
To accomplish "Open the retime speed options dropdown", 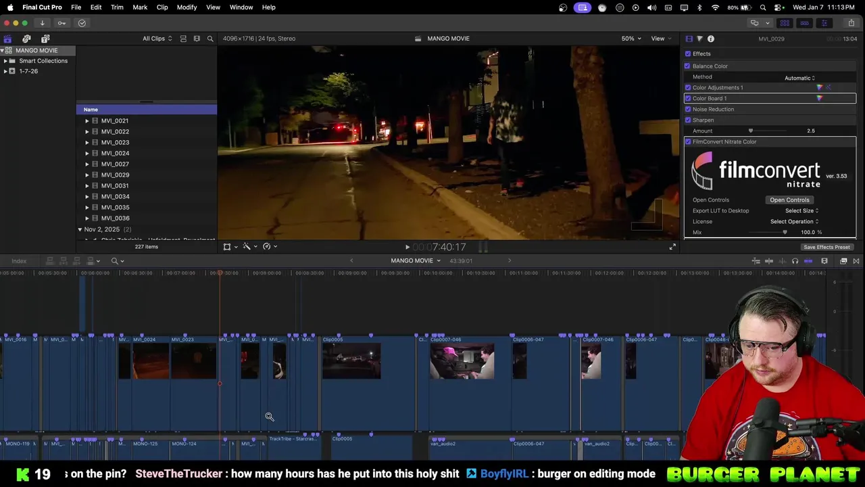I will click(270, 247).
